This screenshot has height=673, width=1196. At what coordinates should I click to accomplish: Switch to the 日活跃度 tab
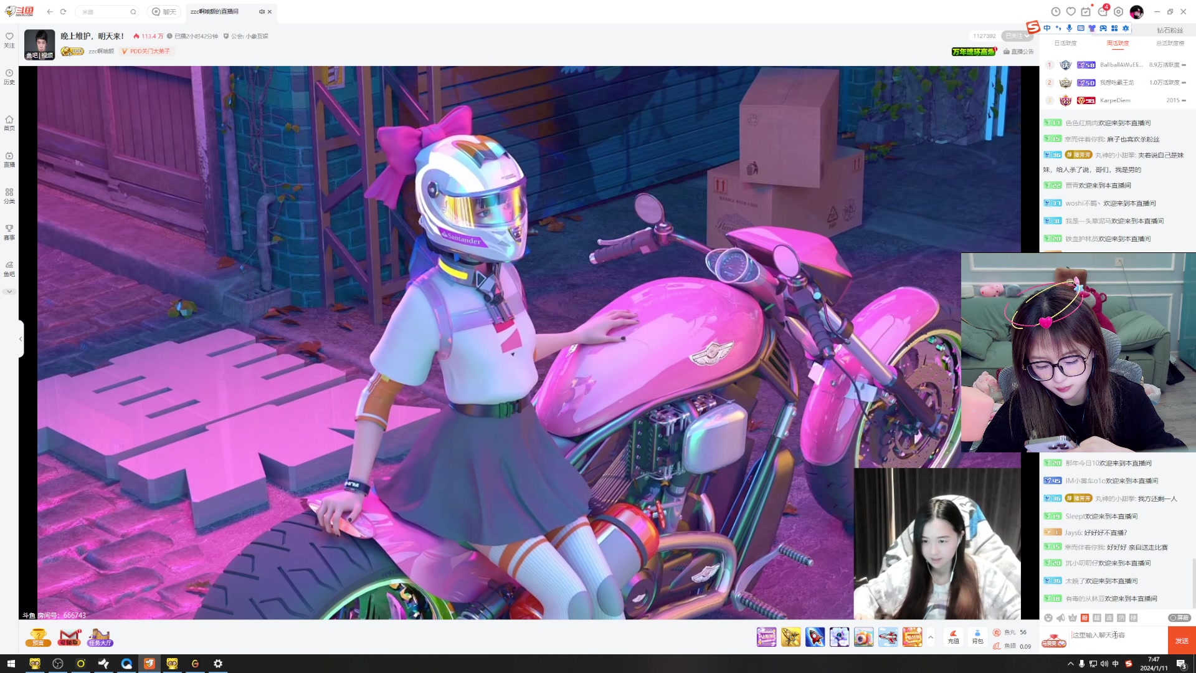1065,44
